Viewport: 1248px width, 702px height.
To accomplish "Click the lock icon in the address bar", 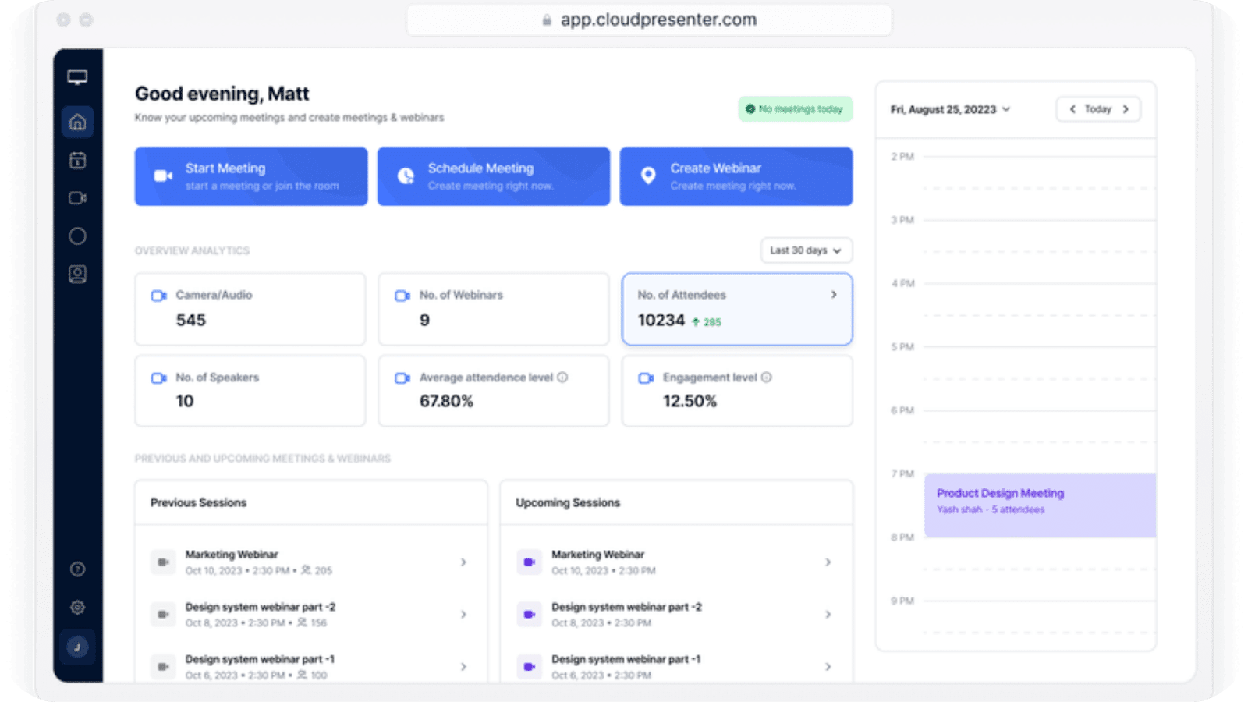I will click(x=547, y=20).
